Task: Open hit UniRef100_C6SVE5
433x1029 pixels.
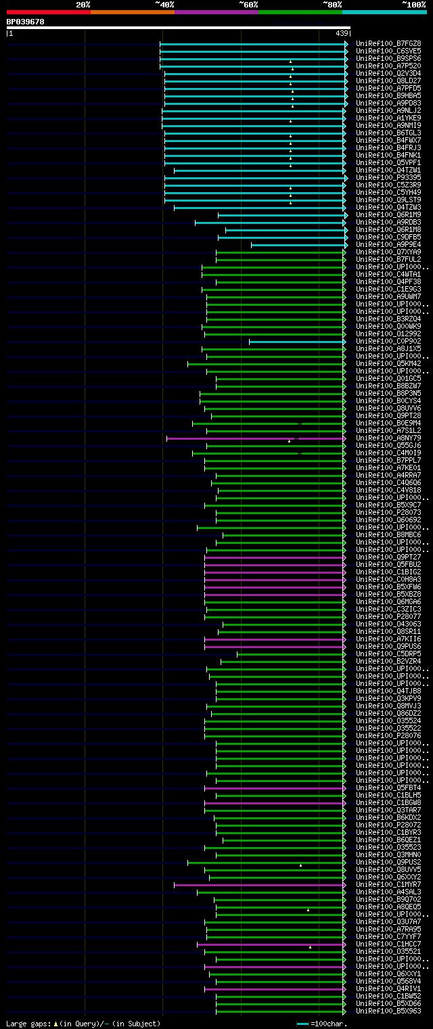Action: tap(388, 51)
